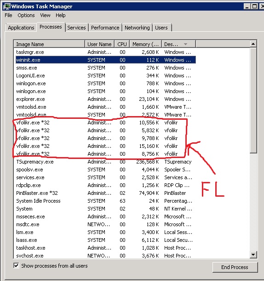
Task: Select the svchost.exe process
Action: (x=105, y=256)
